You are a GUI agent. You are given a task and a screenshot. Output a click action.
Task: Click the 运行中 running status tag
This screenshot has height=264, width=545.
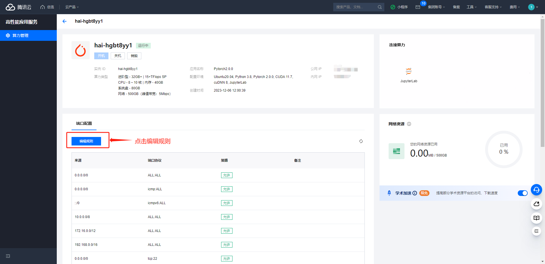[x=143, y=46]
